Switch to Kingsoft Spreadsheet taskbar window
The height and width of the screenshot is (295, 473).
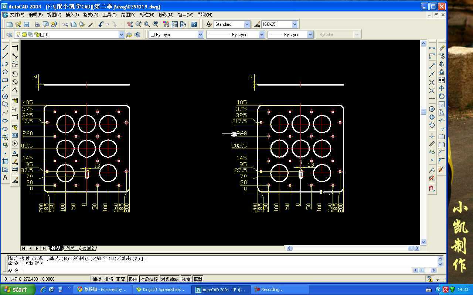[161, 289]
